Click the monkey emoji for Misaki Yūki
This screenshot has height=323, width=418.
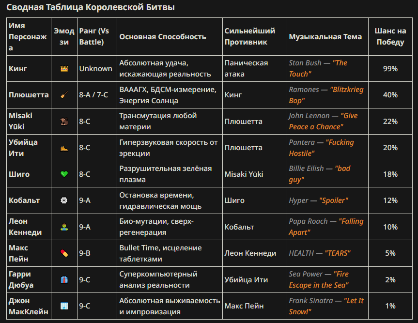coord(64,122)
